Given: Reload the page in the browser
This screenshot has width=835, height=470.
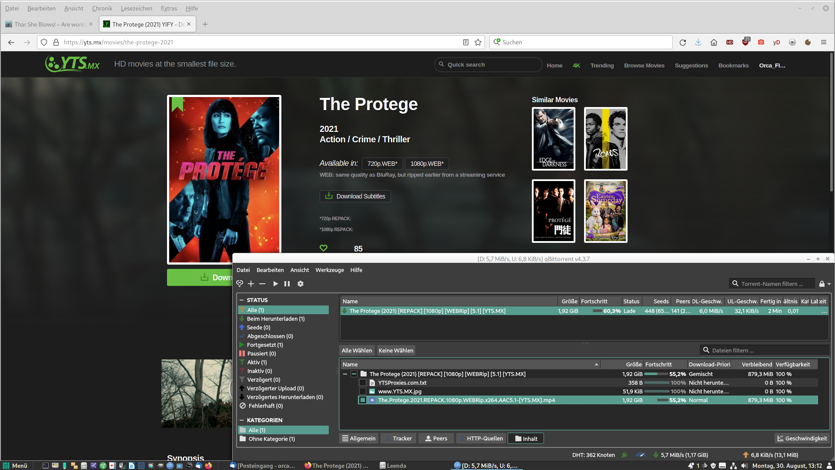Looking at the screenshot, I should [x=683, y=42].
